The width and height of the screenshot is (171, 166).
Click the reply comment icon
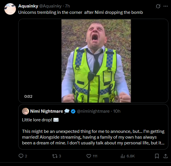coord(21,156)
